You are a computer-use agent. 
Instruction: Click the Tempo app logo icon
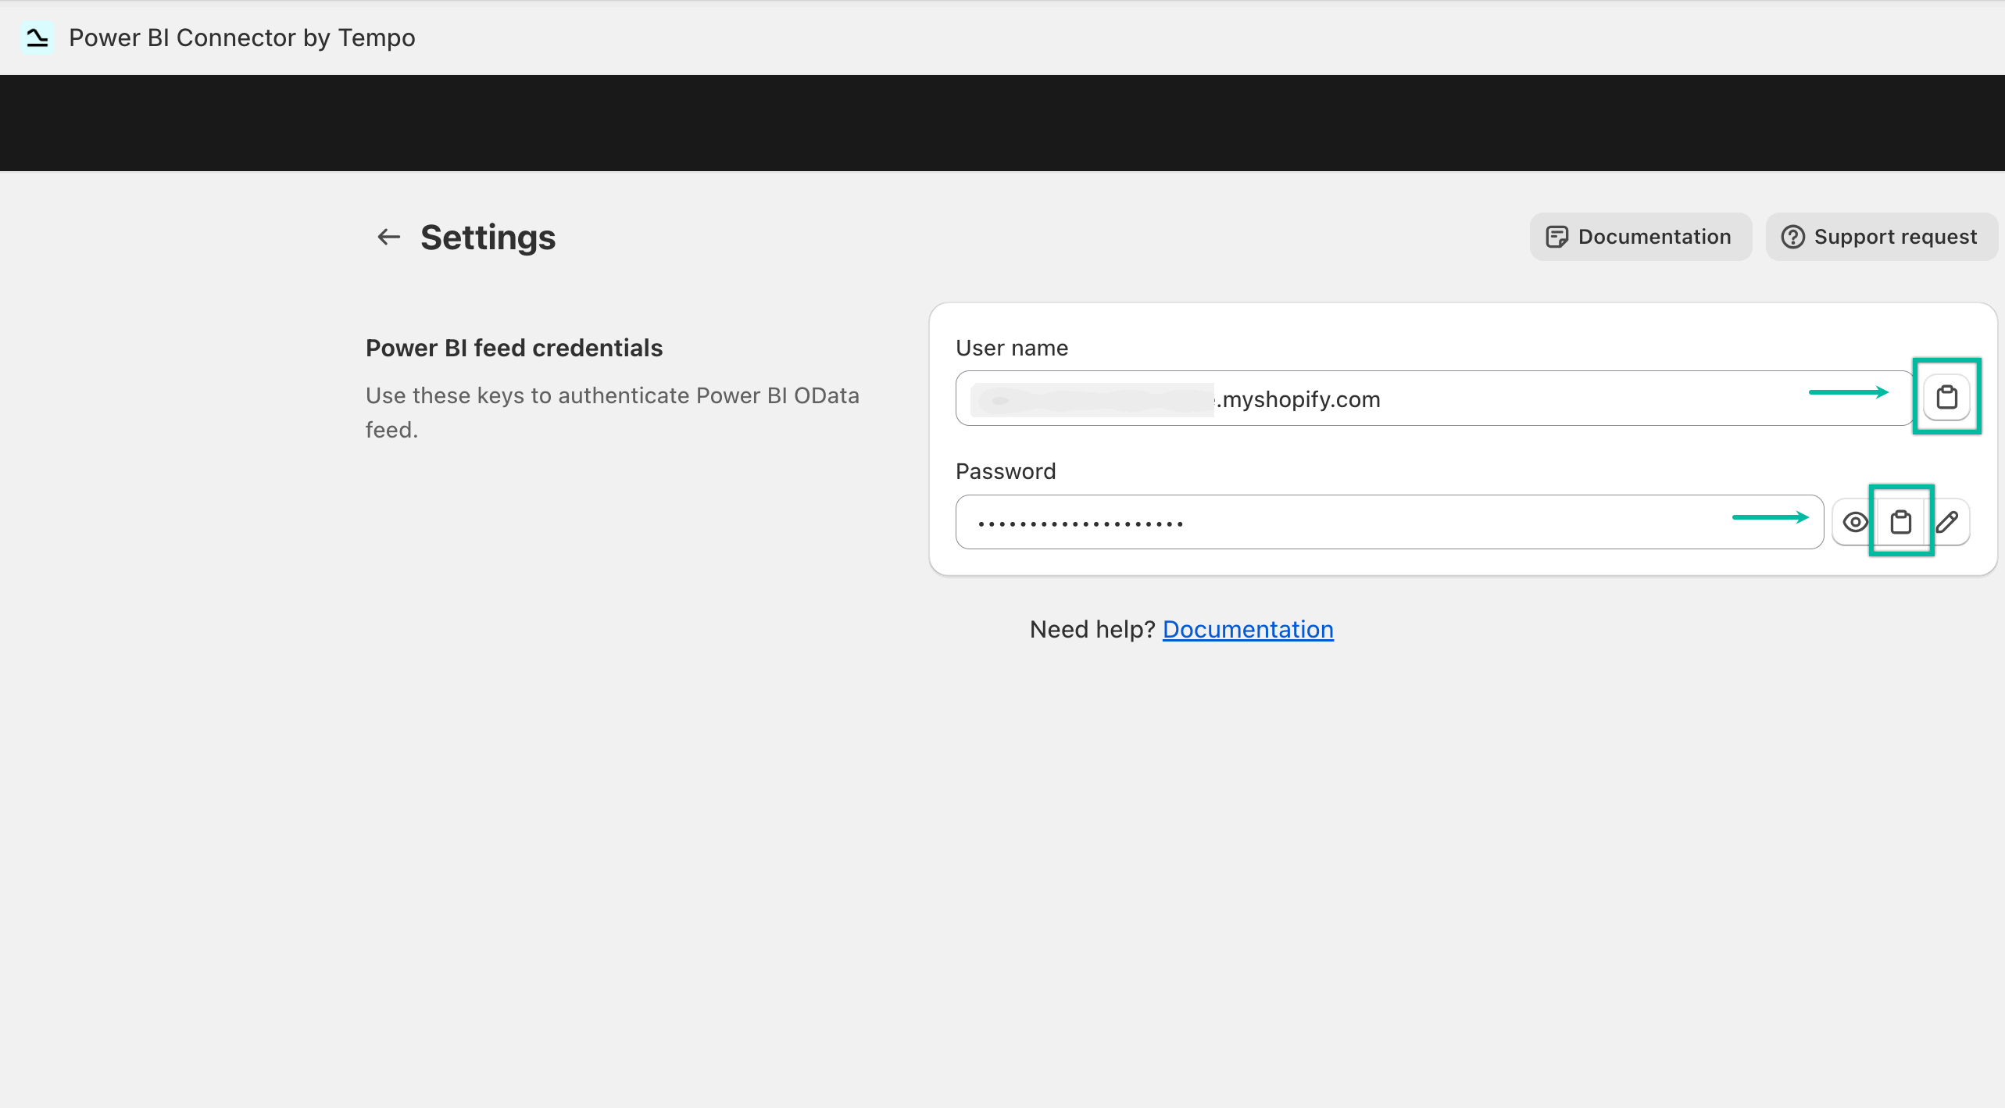click(x=37, y=38)
